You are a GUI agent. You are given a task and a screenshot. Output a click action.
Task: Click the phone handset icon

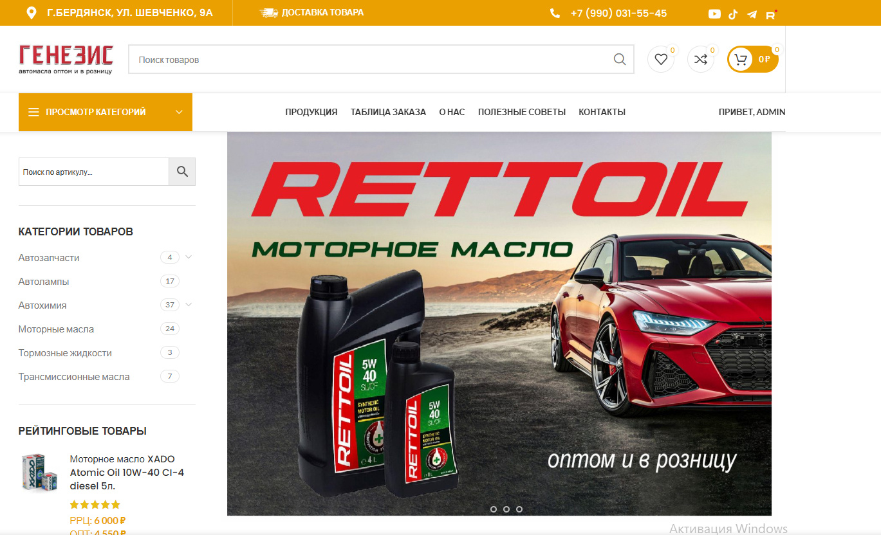click(x=555, y=14)
